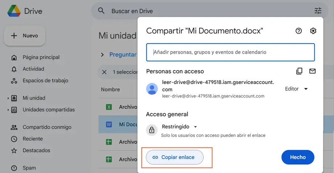This screenshot has height=173, width=334.
Task: Expand the Mi unidad tree arrow
Action: click(x=8, y=98)
